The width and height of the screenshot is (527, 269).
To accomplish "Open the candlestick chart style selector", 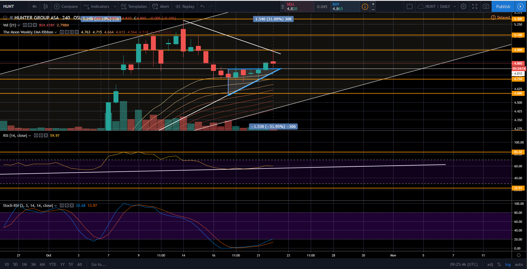I will tap(46, 6).
